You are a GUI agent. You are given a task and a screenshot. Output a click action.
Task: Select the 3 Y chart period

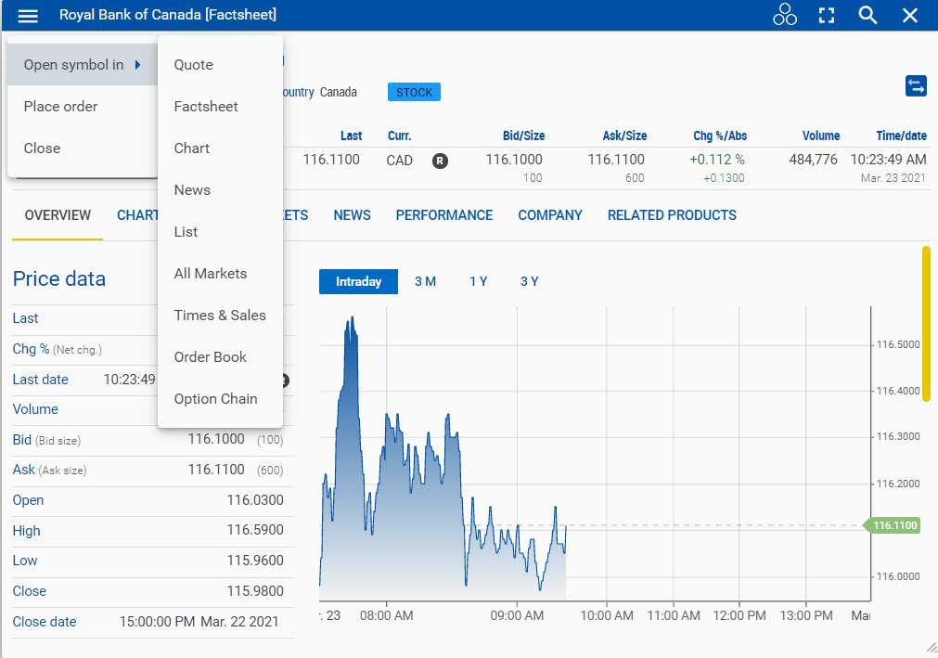(529, 280)
